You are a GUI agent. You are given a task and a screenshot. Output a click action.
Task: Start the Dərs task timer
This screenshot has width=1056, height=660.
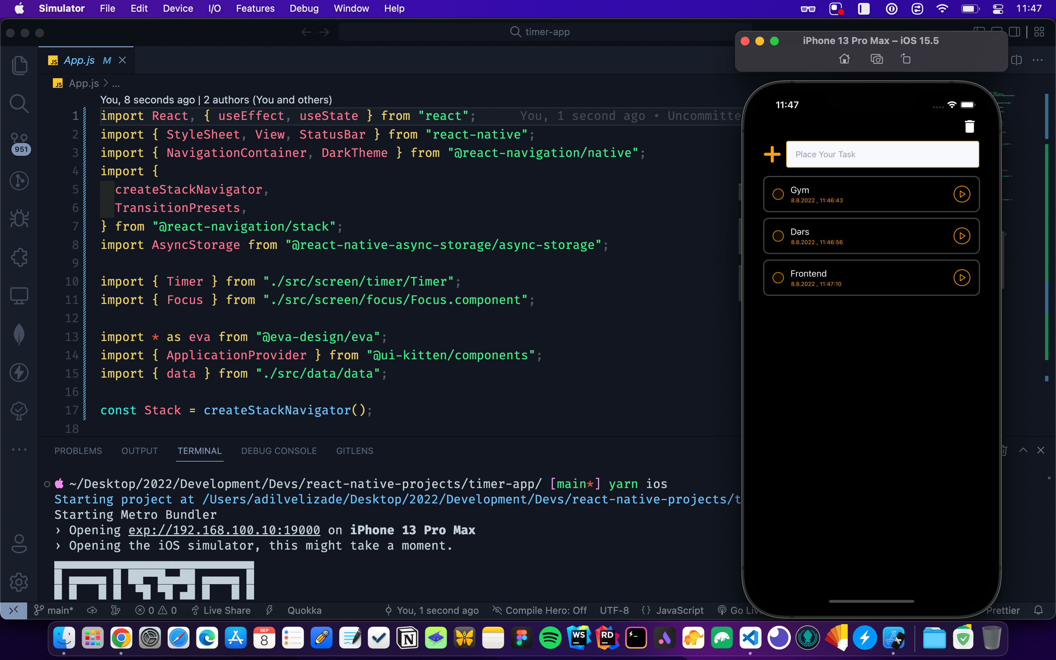962,236
